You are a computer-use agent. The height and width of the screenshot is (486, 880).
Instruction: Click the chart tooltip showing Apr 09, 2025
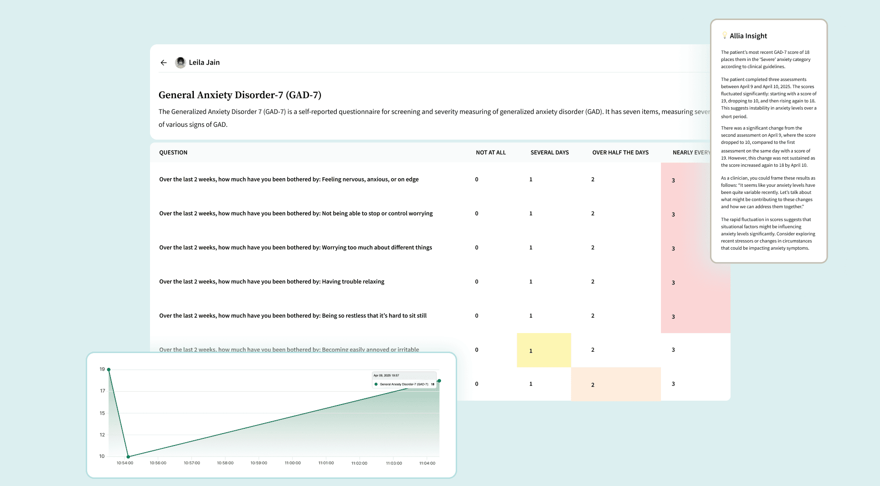click(x=404, y=380)
